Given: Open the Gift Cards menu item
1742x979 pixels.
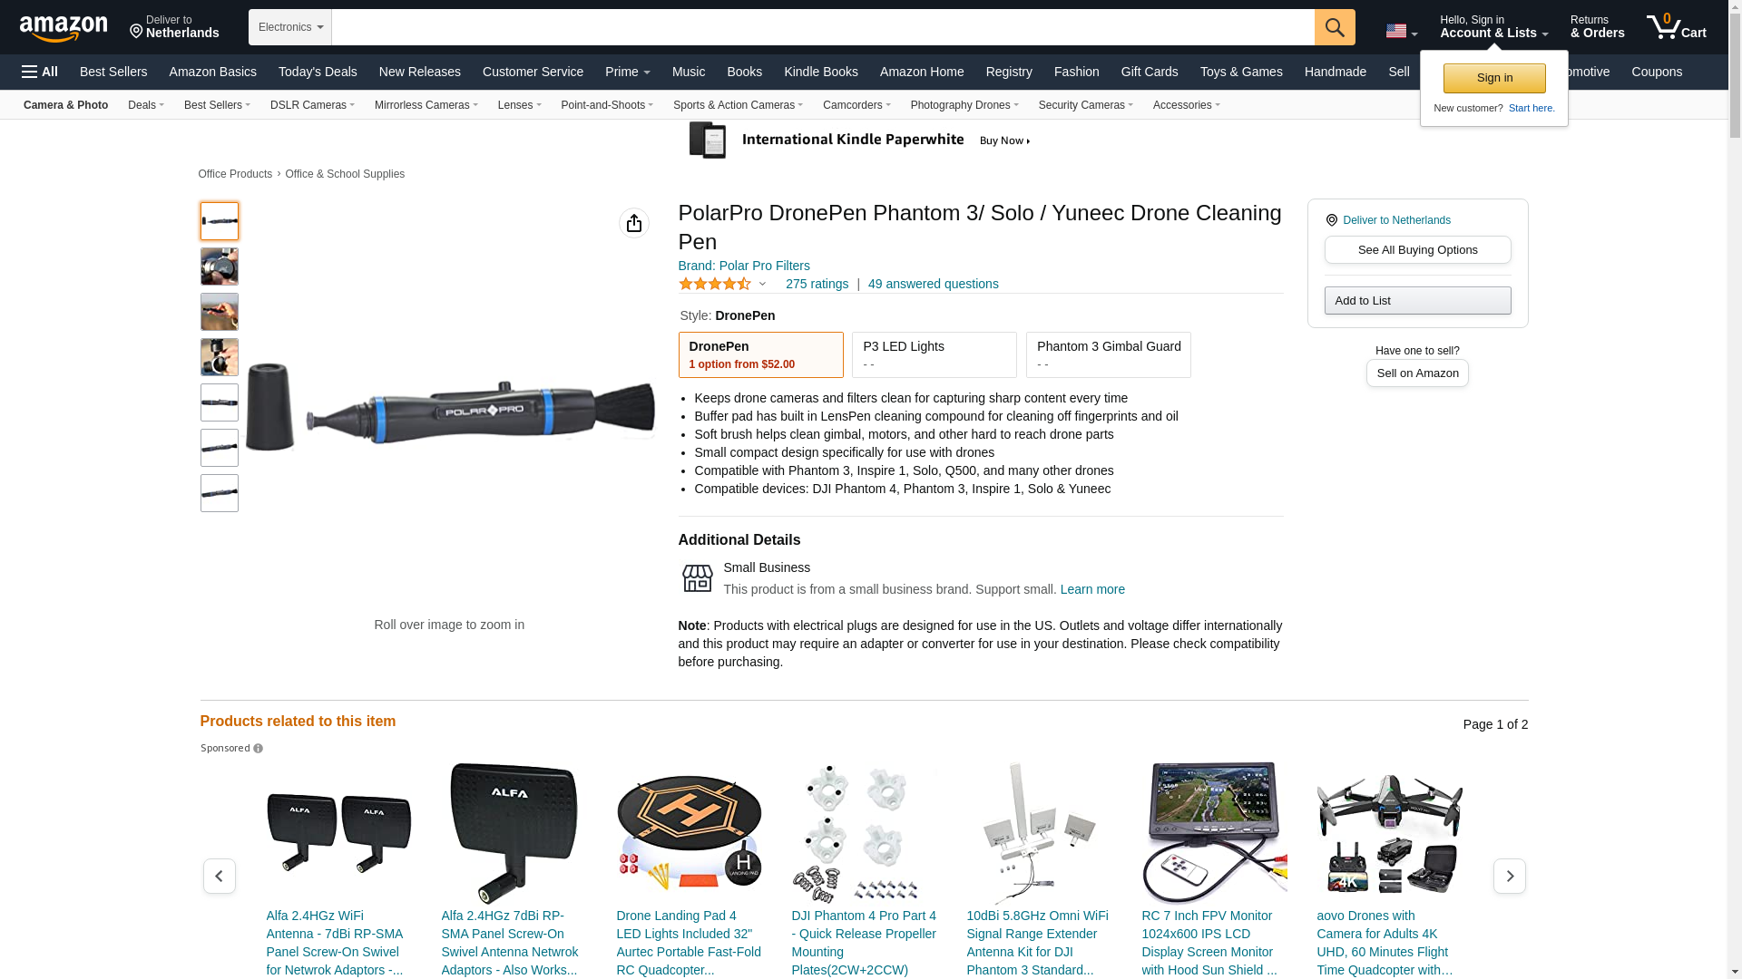Looking at the screenshot, I should (x=1150, y=72).
